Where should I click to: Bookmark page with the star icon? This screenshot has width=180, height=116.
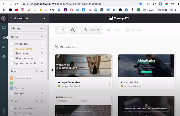pyautogui.click(x=140, y=4)
